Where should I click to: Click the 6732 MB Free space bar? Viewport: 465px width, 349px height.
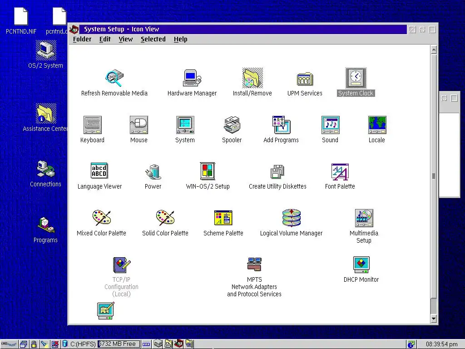(119, 344)
